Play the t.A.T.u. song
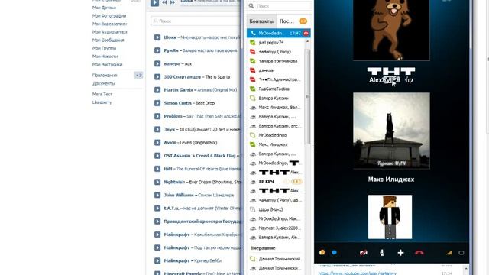This screenshot has width=489, height=275. pyautogui.click(x=157, y=209)
